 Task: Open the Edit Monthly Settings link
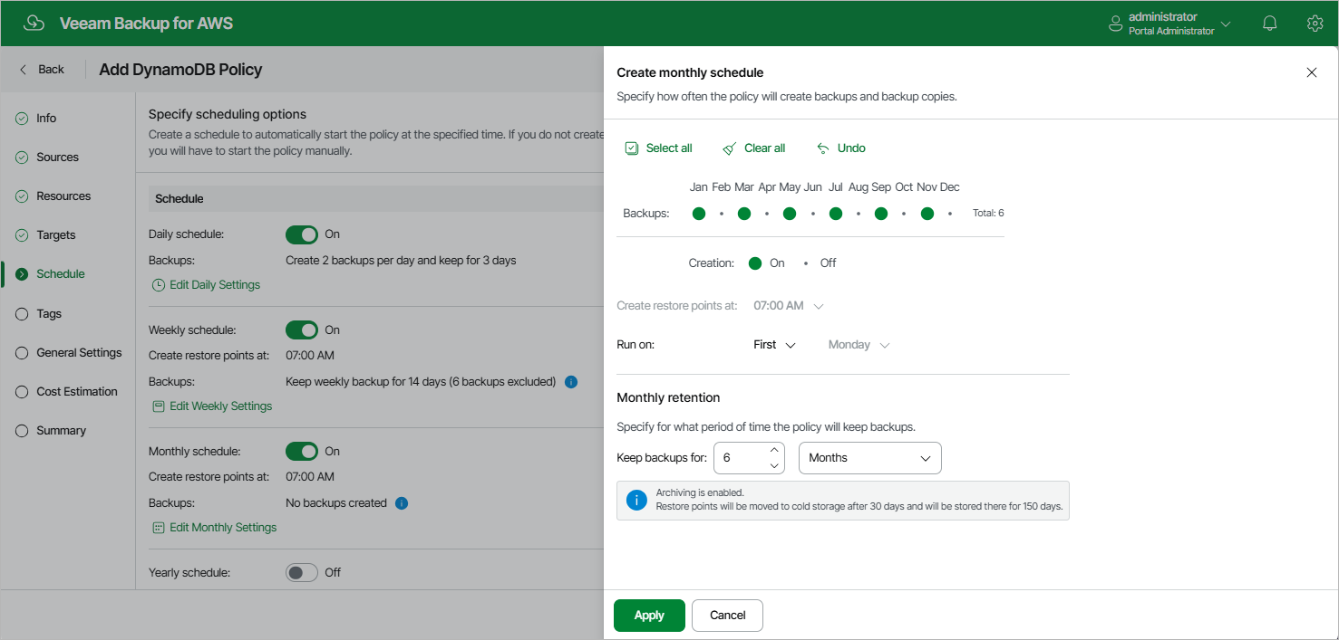point(223,528)
